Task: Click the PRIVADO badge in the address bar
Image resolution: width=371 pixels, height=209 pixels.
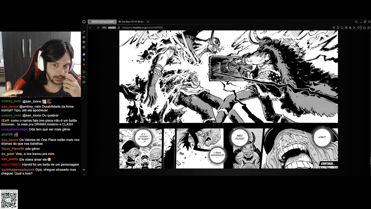Action: point(112,28)
